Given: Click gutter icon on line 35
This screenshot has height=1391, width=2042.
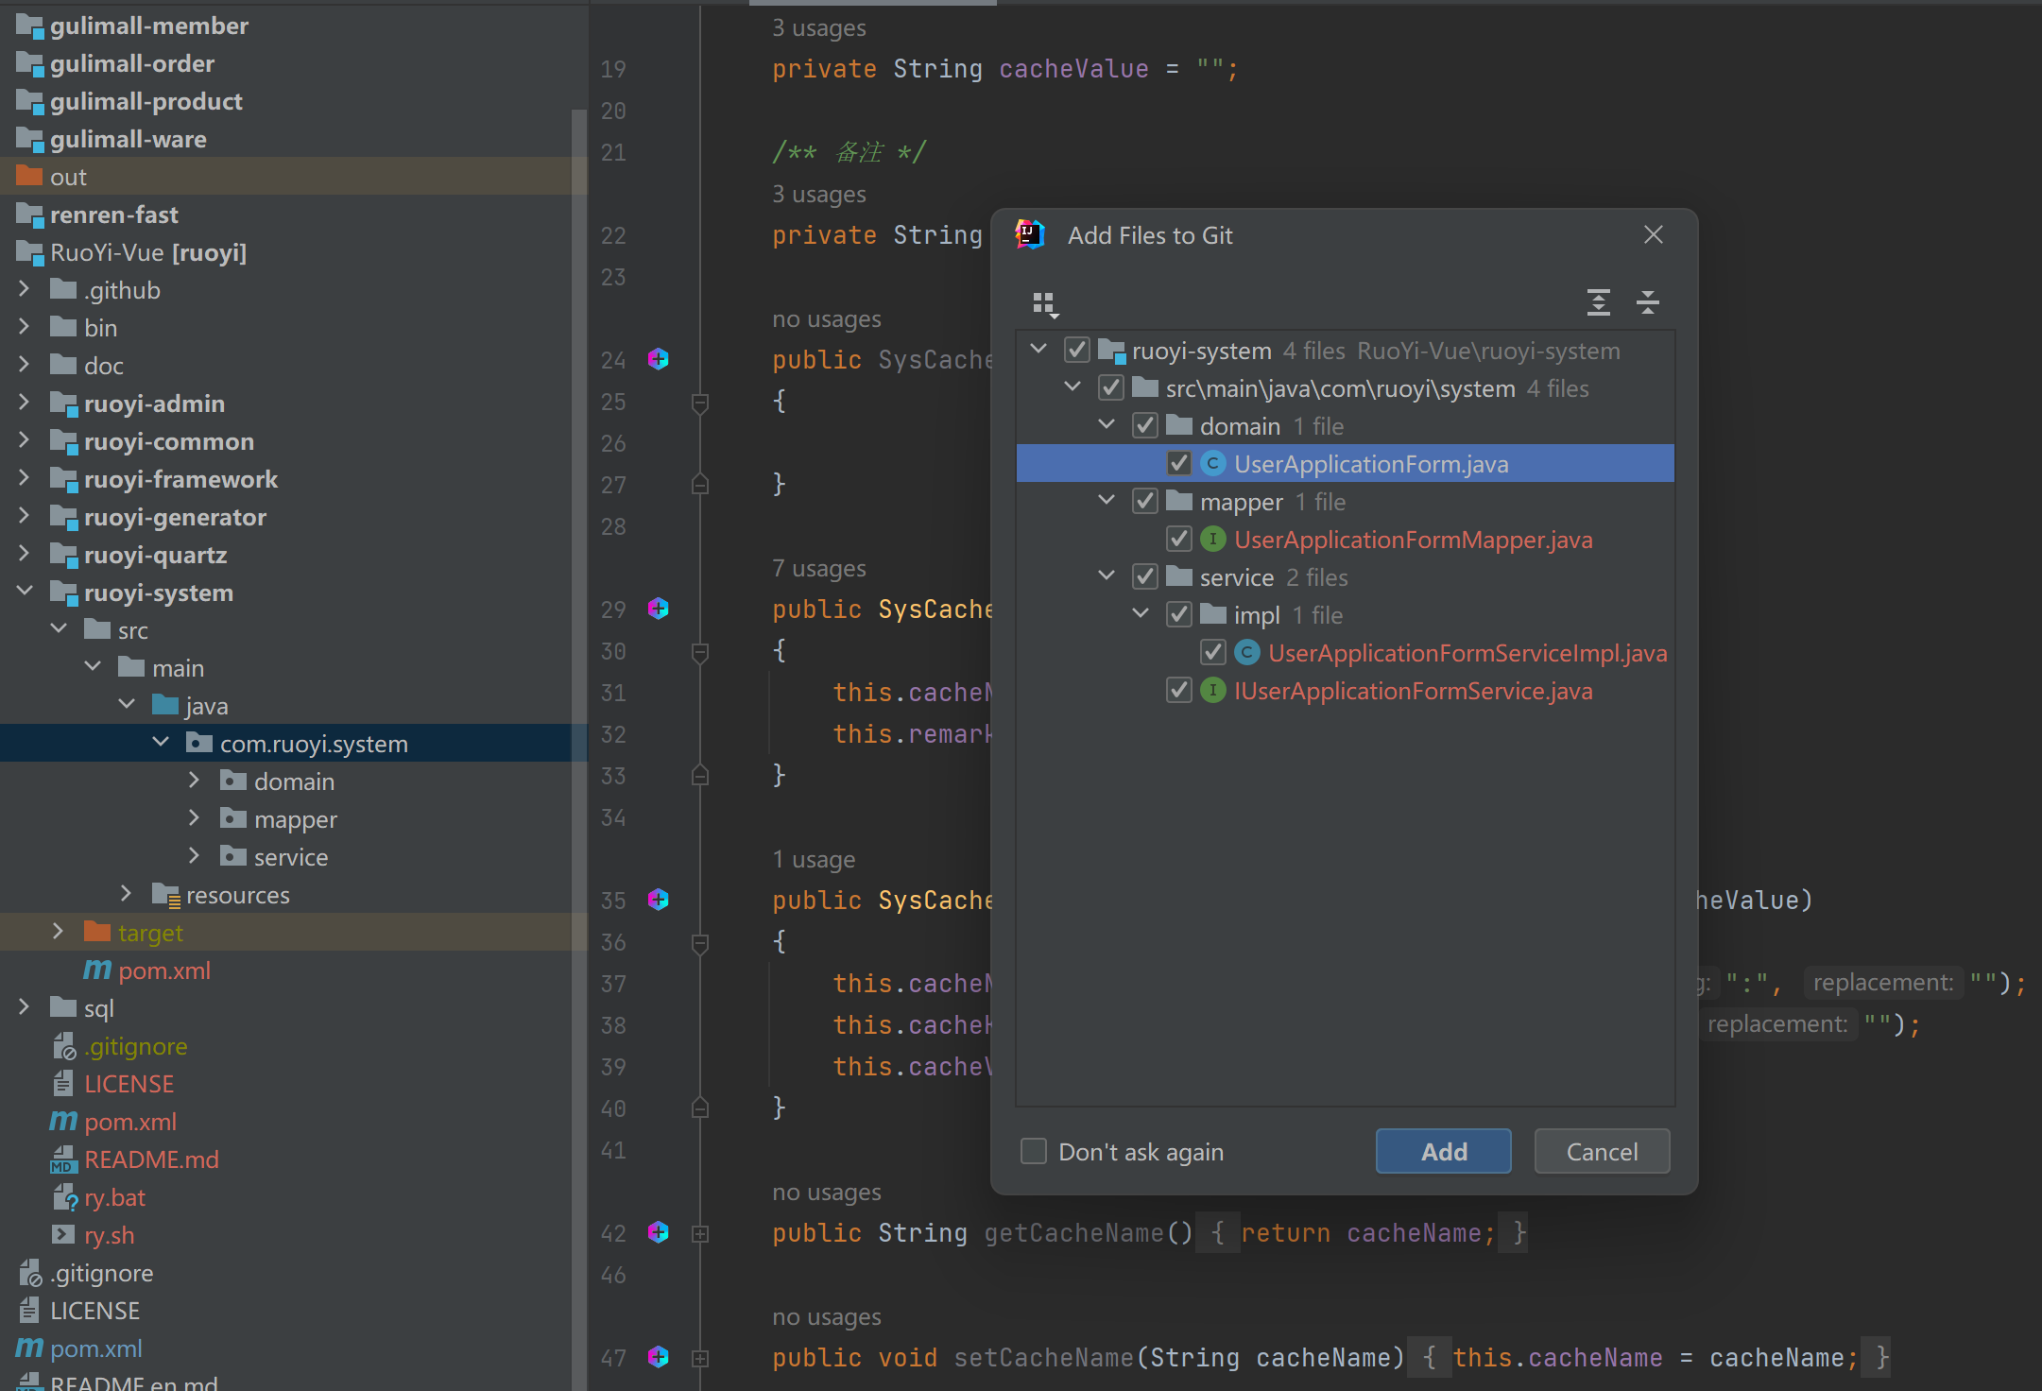Looking at the screenshot, I should 659,900.
